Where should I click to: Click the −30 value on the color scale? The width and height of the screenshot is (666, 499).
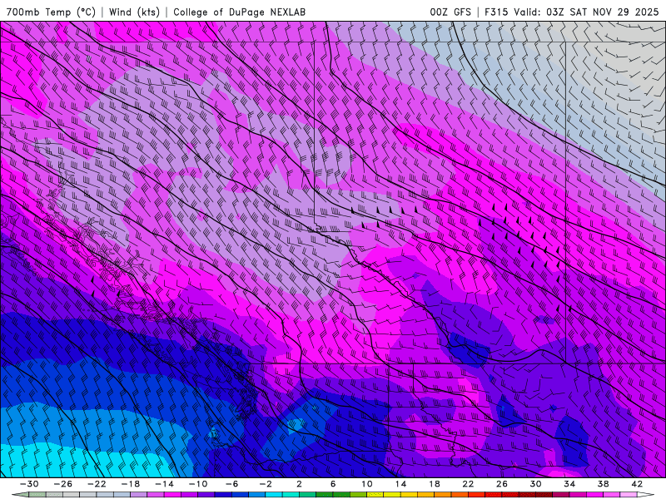pyautogui.click(x=29, y=484)
